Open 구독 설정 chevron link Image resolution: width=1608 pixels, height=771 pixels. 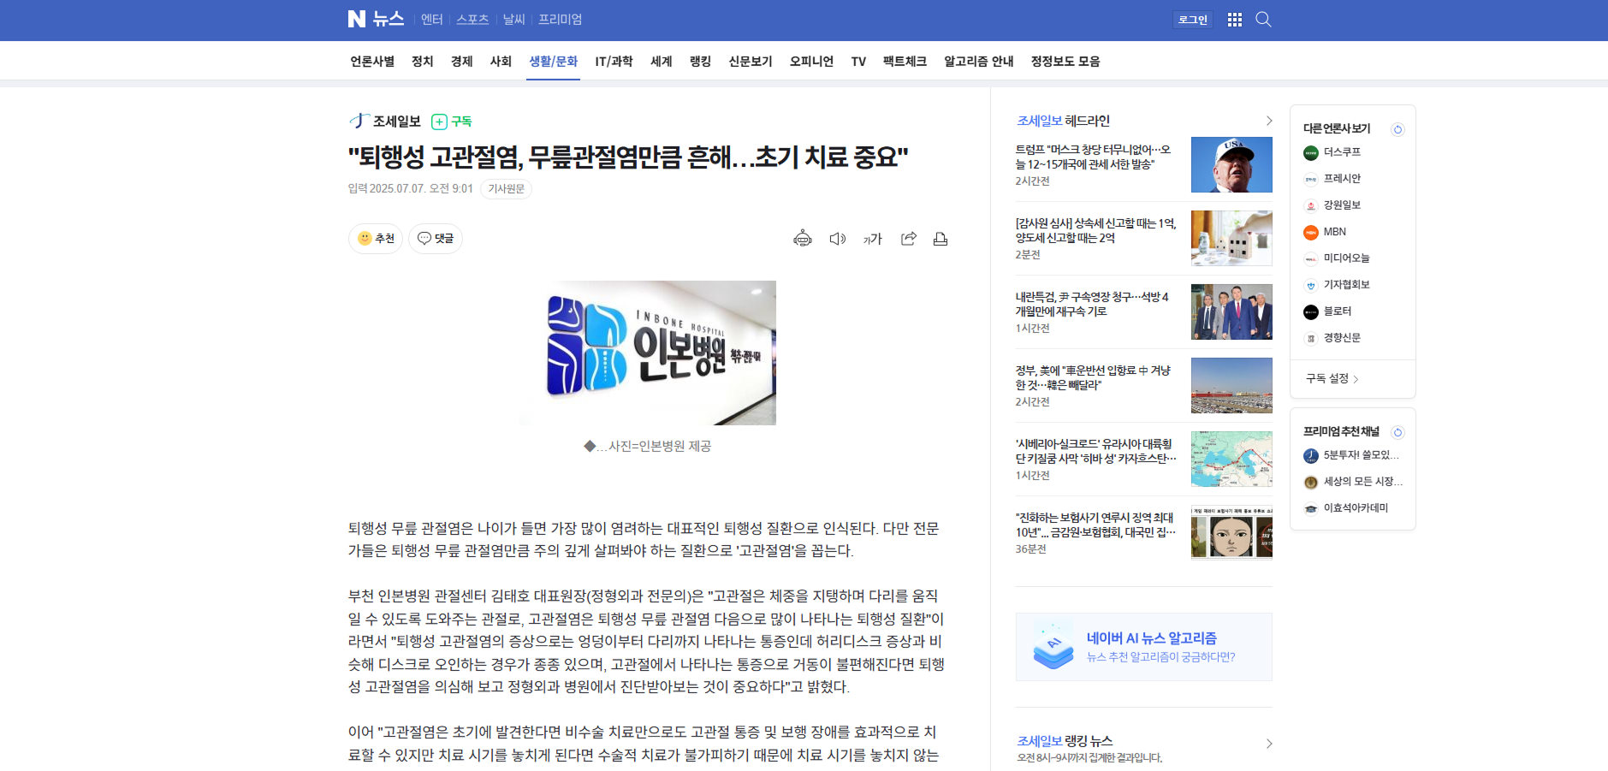click(1332, 378)
